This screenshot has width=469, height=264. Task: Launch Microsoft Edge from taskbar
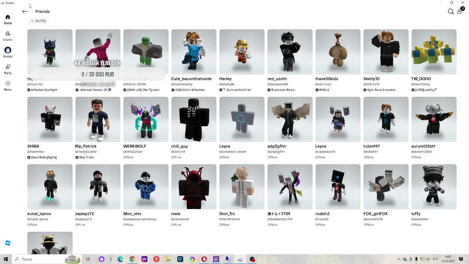click(120, 259)
